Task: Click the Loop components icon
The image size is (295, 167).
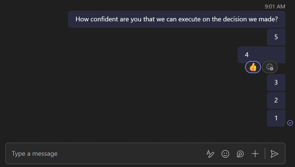Action: [240, 154]
